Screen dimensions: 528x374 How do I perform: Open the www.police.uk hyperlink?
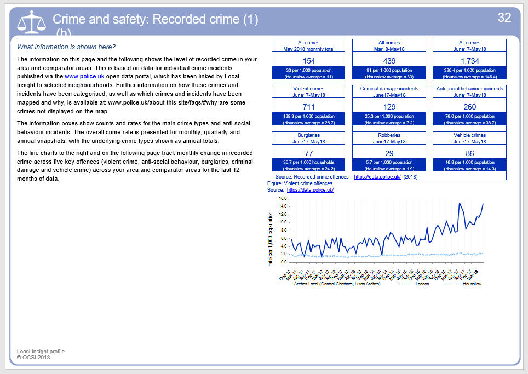84,77
